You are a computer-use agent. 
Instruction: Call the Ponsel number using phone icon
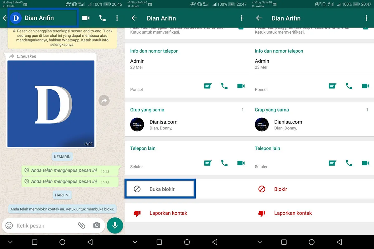[224, 86]
